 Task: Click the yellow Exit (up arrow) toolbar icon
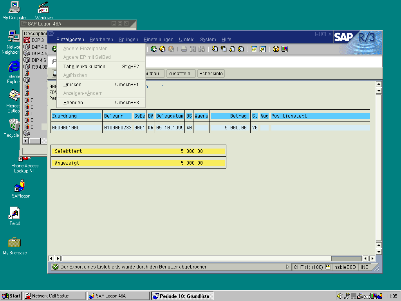163,49
